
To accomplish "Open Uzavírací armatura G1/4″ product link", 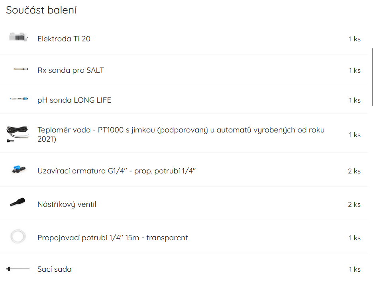I will click(x=117, y=171).
